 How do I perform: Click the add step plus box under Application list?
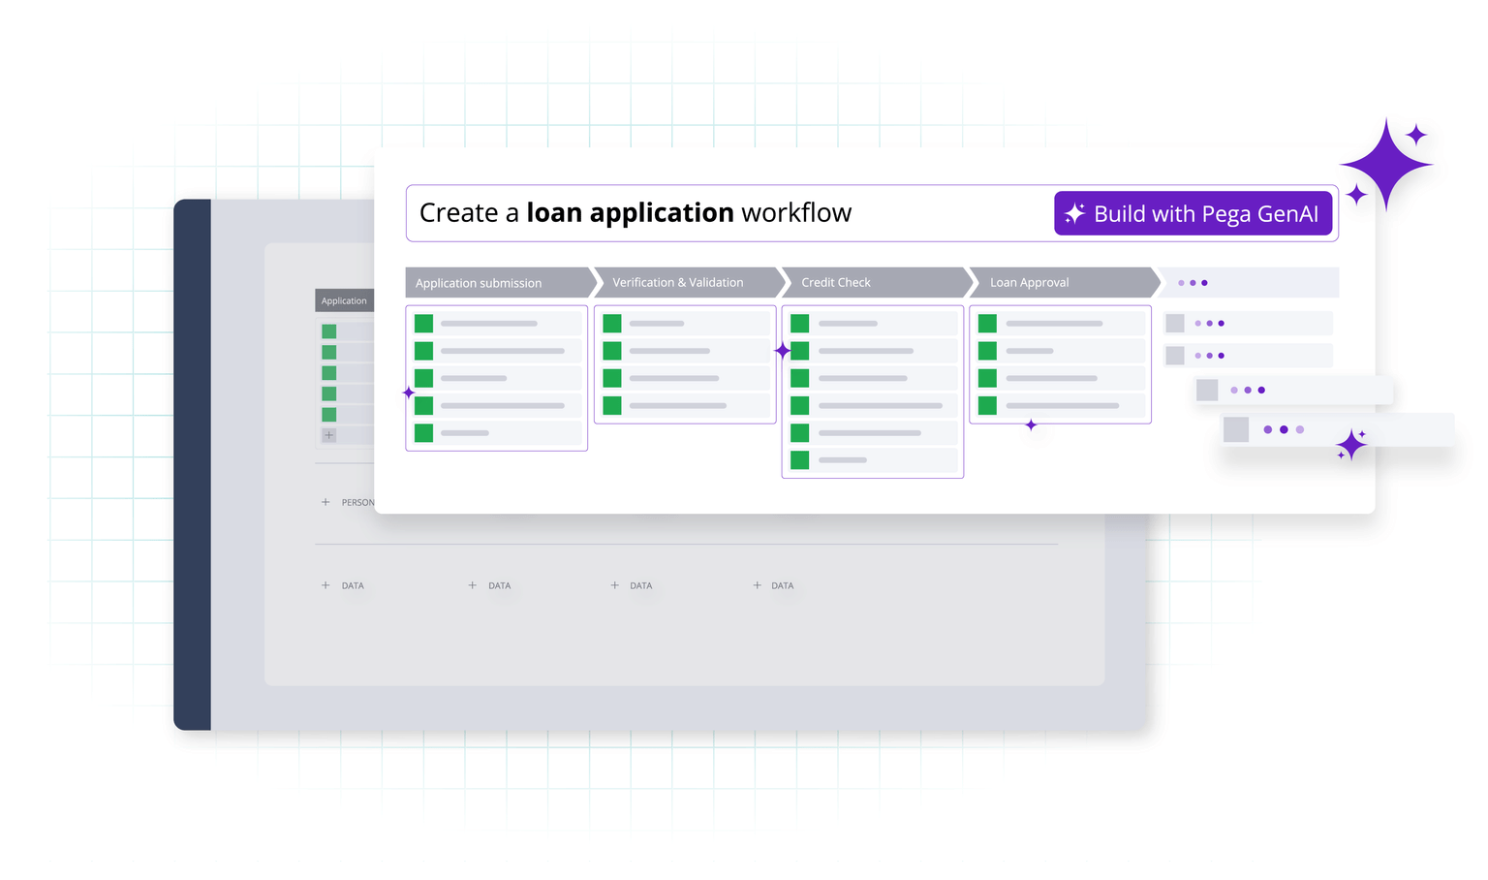point(329,435)
